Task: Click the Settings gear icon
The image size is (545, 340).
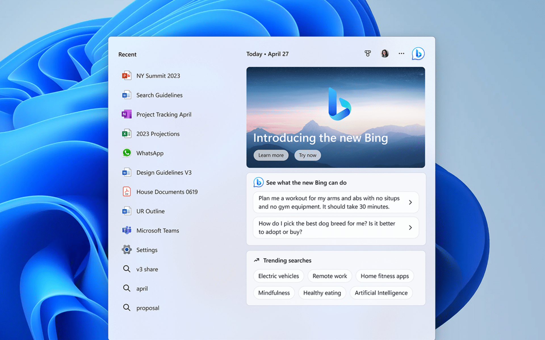Action: pos(127,250)
